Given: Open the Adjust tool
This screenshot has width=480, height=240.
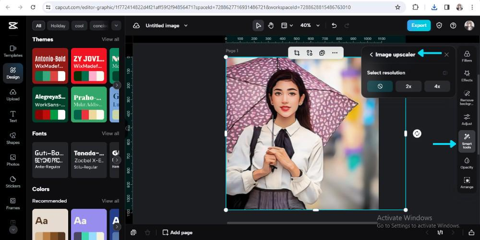Looking at the screenshot, I should [467, 120].
